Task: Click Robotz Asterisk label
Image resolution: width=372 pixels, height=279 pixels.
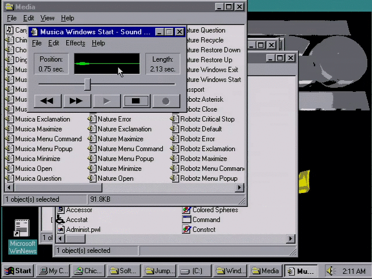Action: 204,99
